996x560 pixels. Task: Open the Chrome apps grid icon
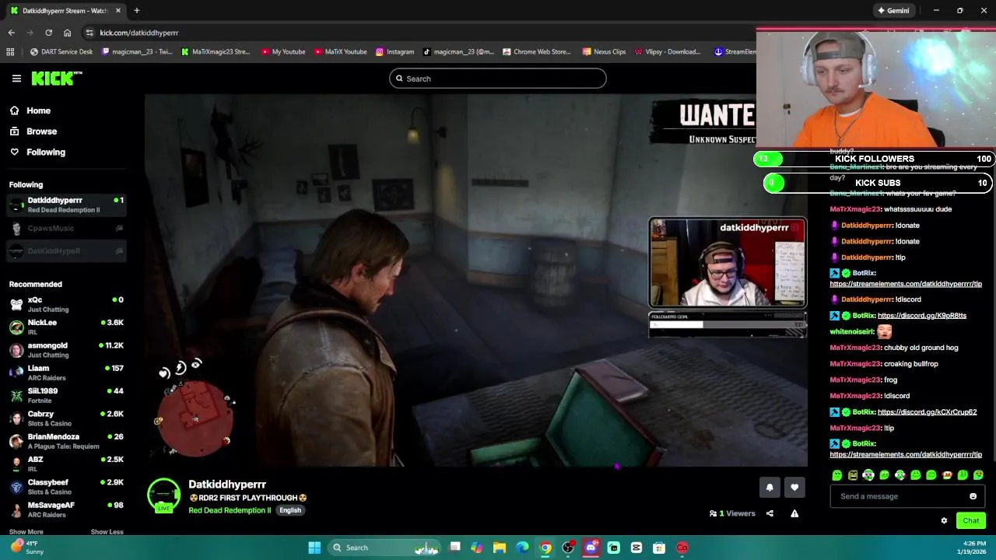coord(10,52)
